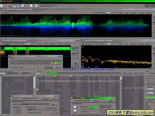Adjust amplitude slider in Newest waveform window
Image resolution: width=155 pixels, height=116 pixels.
(x=28, y=44)
